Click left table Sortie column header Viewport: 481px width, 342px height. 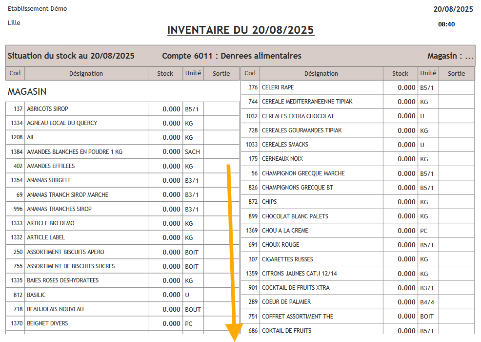(221, 73)
